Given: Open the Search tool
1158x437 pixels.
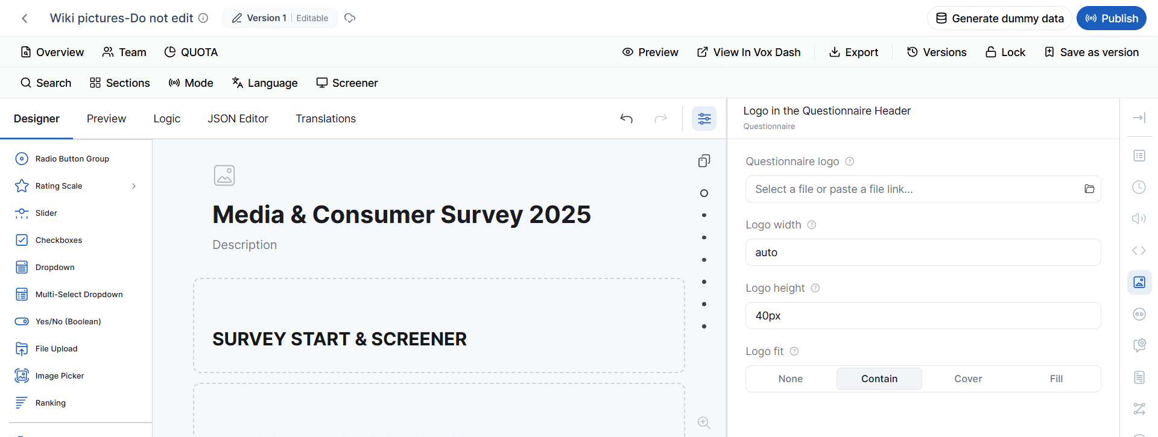Looking at the screenshot, I should tap(46, 83).
